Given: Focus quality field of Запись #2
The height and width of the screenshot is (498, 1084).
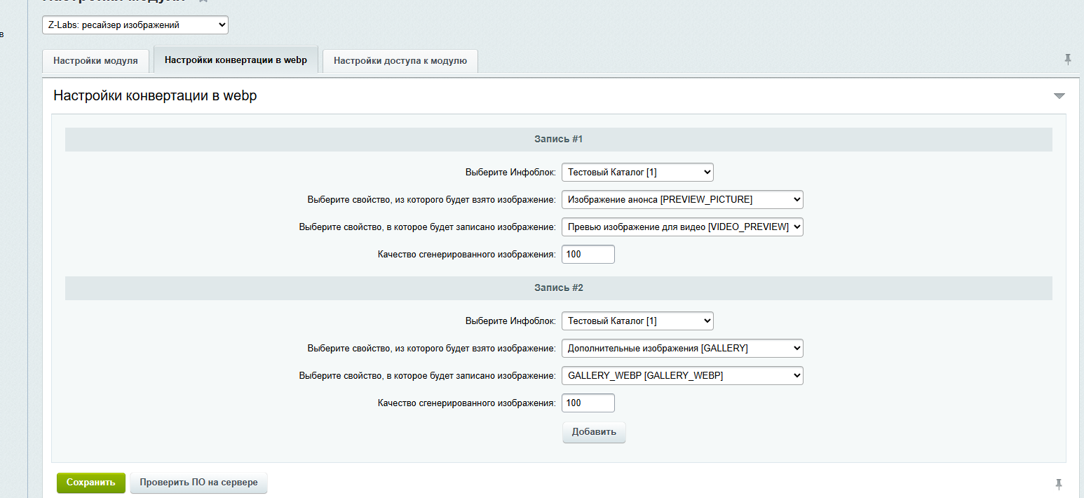Looking at the screenshot, I should click(588, 403).
